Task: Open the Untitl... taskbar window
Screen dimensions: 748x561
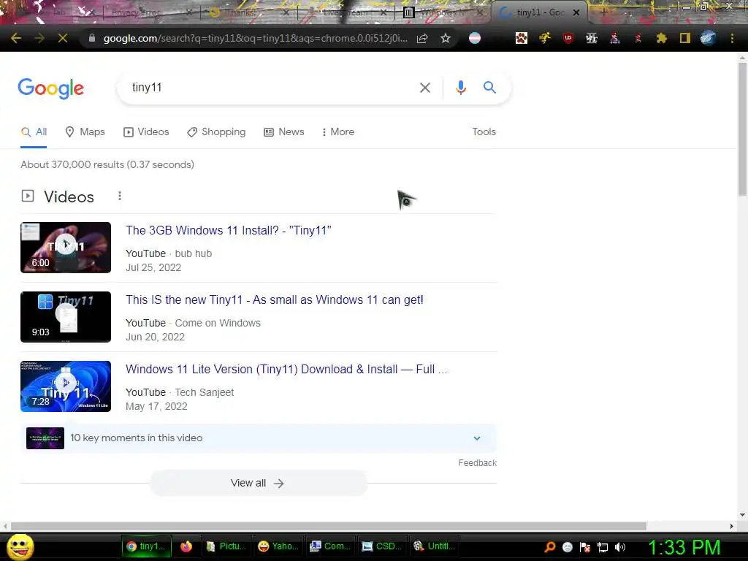Action: pos(434,546)
